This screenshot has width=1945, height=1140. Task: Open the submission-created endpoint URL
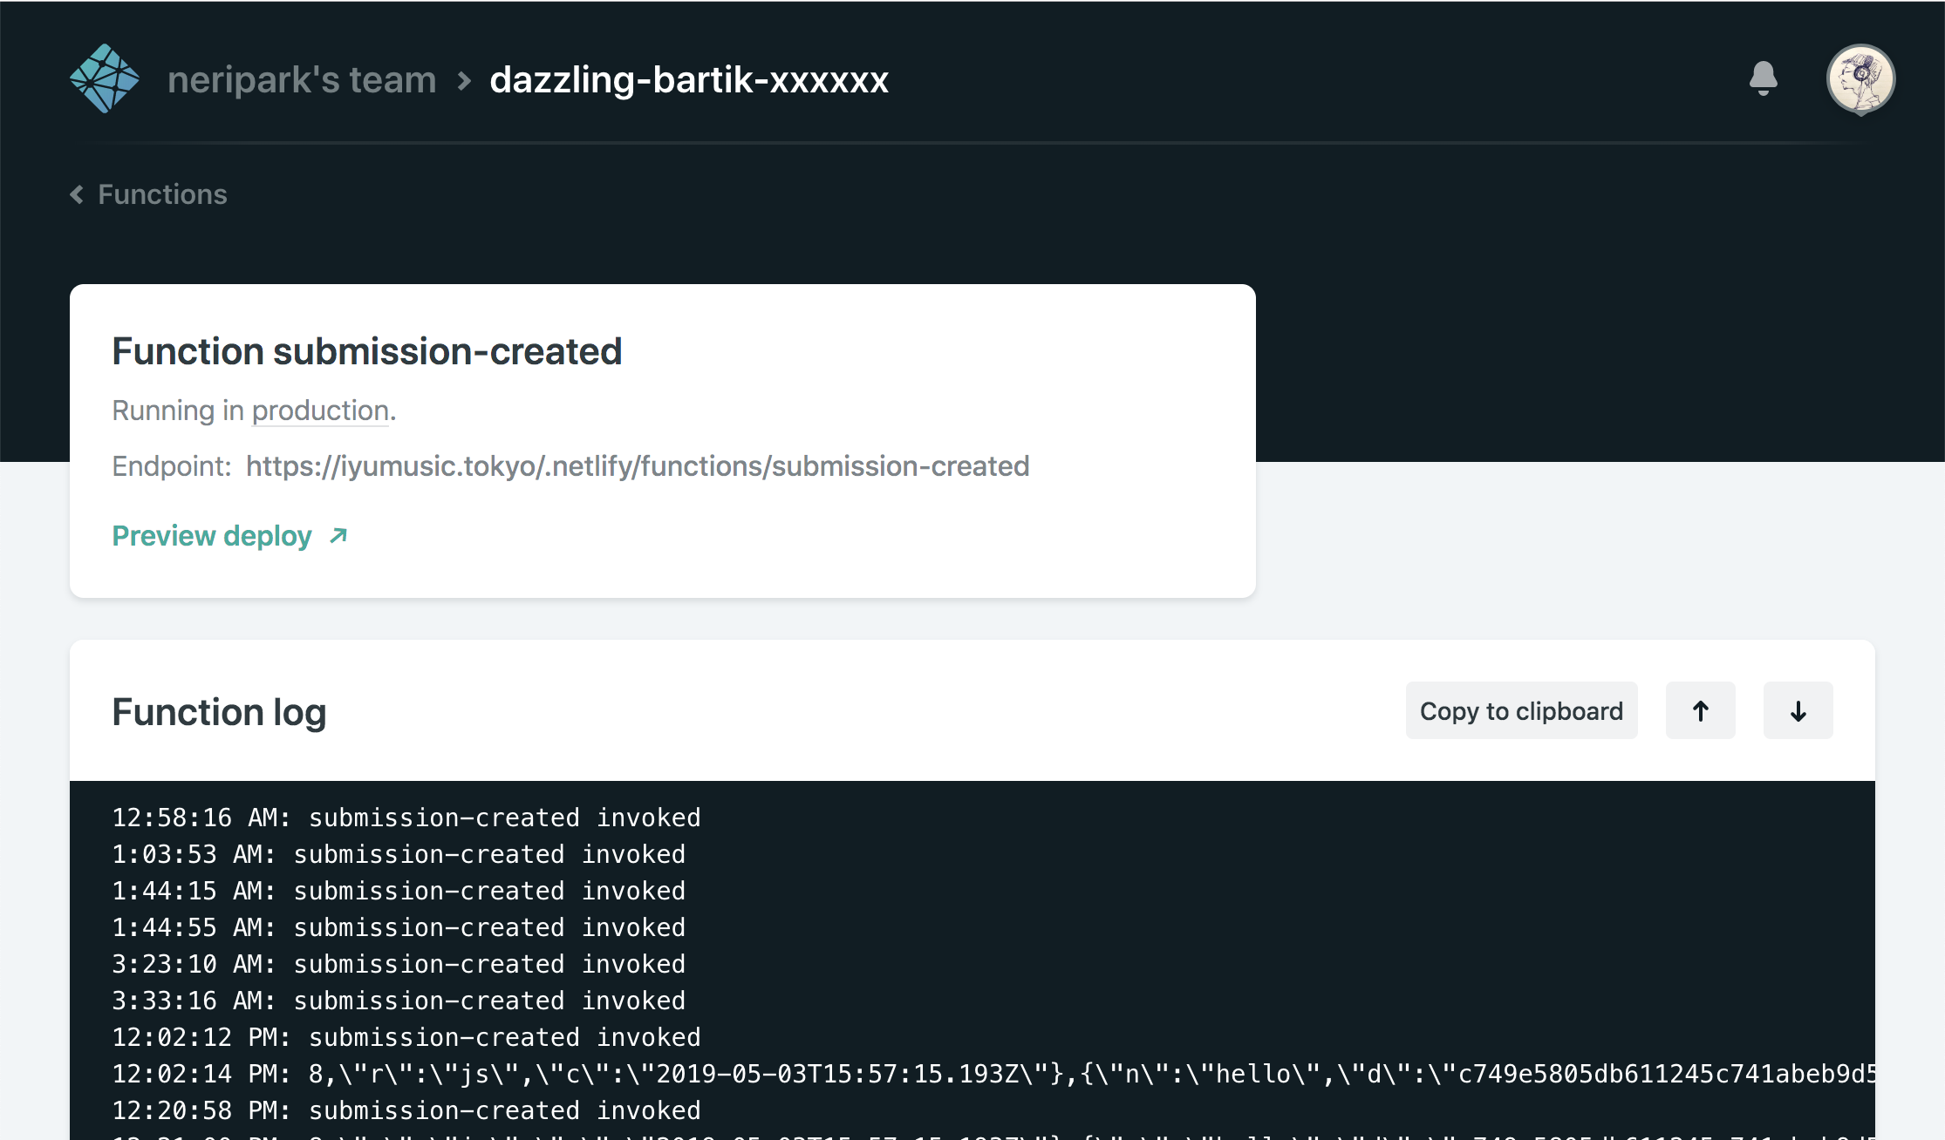click(x=638, y=466)
